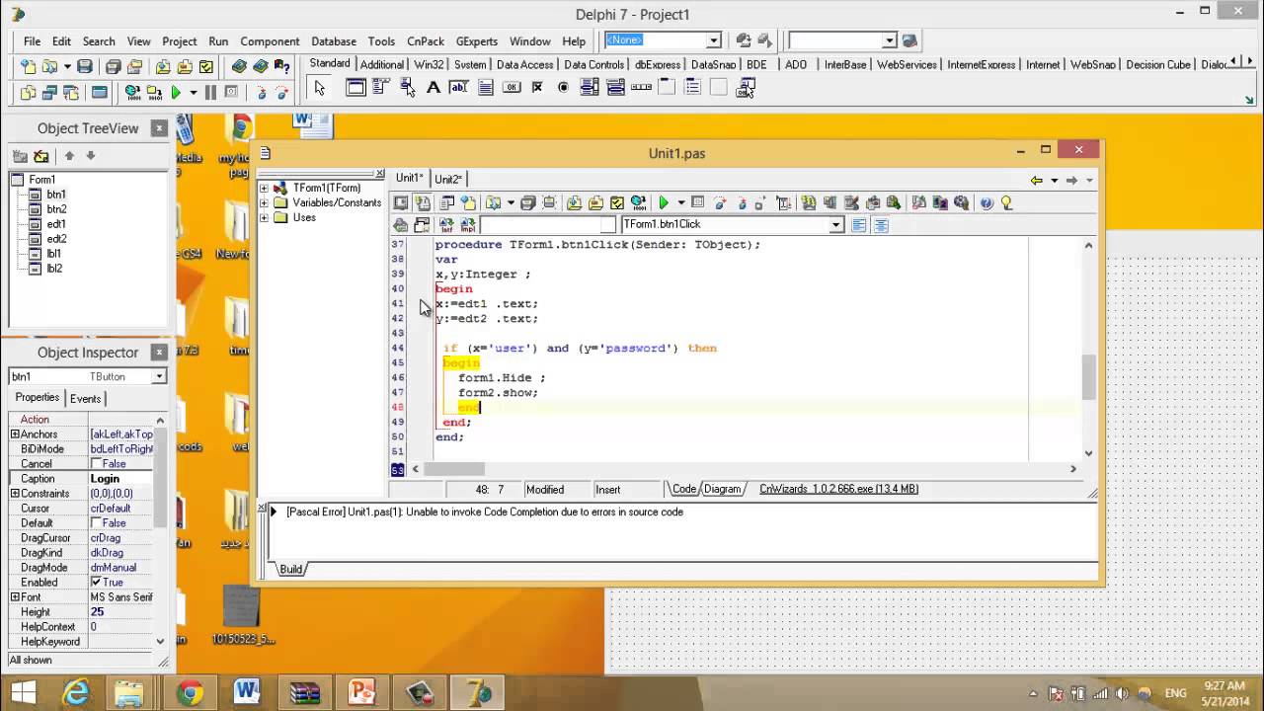
Task: Open the TForm1.btn1Click procedure dropdown
Action: (x=835, y=225)
